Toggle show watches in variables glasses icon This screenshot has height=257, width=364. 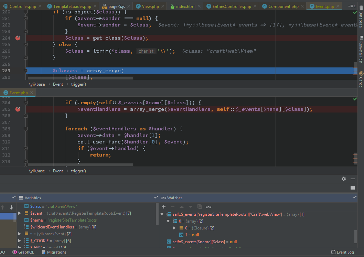tap(208, 207)
